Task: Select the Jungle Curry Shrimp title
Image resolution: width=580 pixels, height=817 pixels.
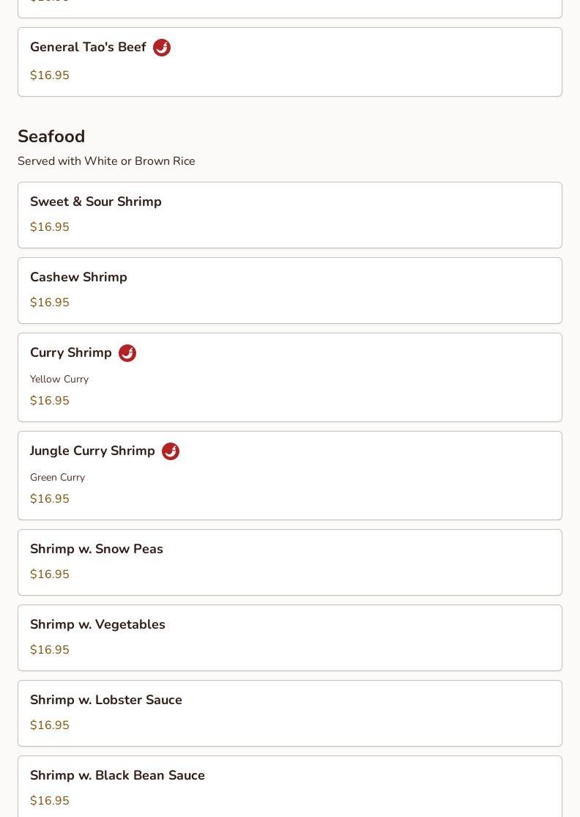Action: 92,451
